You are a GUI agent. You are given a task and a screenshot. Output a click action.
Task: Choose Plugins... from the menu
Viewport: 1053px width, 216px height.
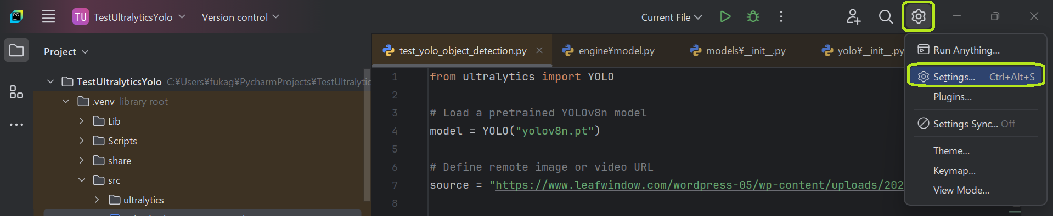click(953, 97)
